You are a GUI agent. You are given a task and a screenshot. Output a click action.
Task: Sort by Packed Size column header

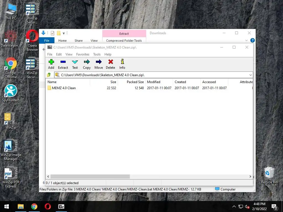click(132, 82)
